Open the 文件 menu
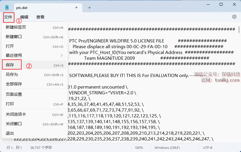 [x=8, y=17]
